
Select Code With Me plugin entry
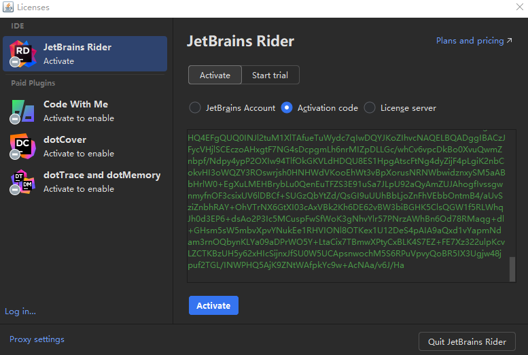coord(85,111)
